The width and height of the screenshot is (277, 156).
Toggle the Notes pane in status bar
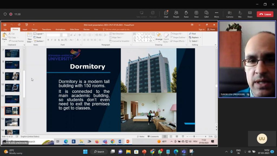141,136
